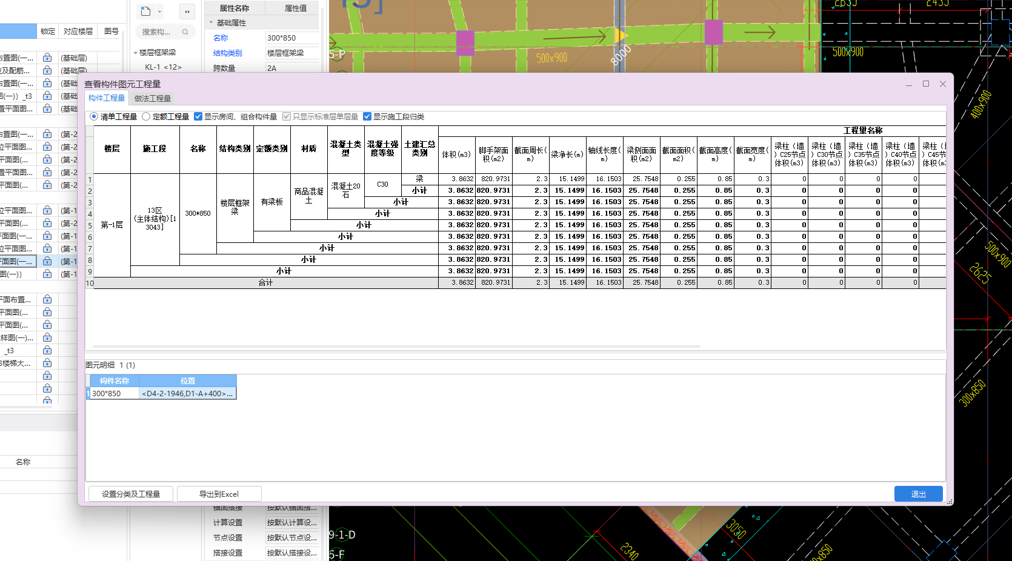
Task: Click the yellow triangle marker on the beam
Action: tap(621, 36)
